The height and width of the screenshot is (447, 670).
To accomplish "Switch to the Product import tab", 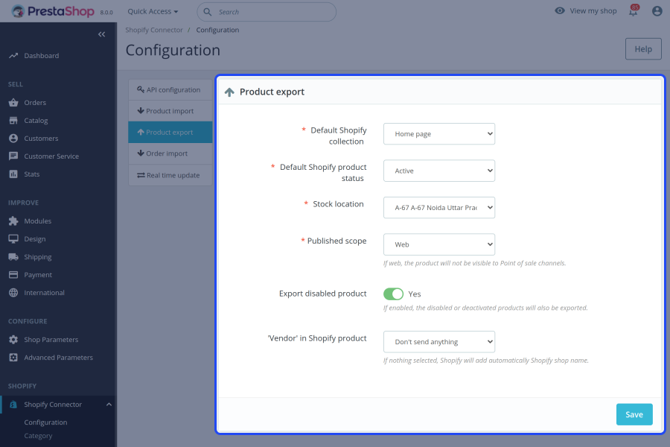I will pyautogui.click(x=170, y=111).
